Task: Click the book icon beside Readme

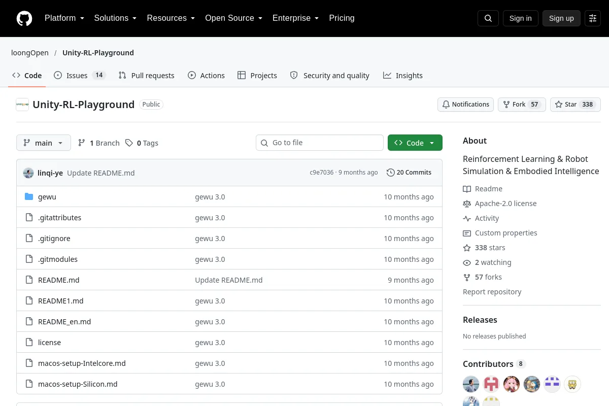Action: 467,189
